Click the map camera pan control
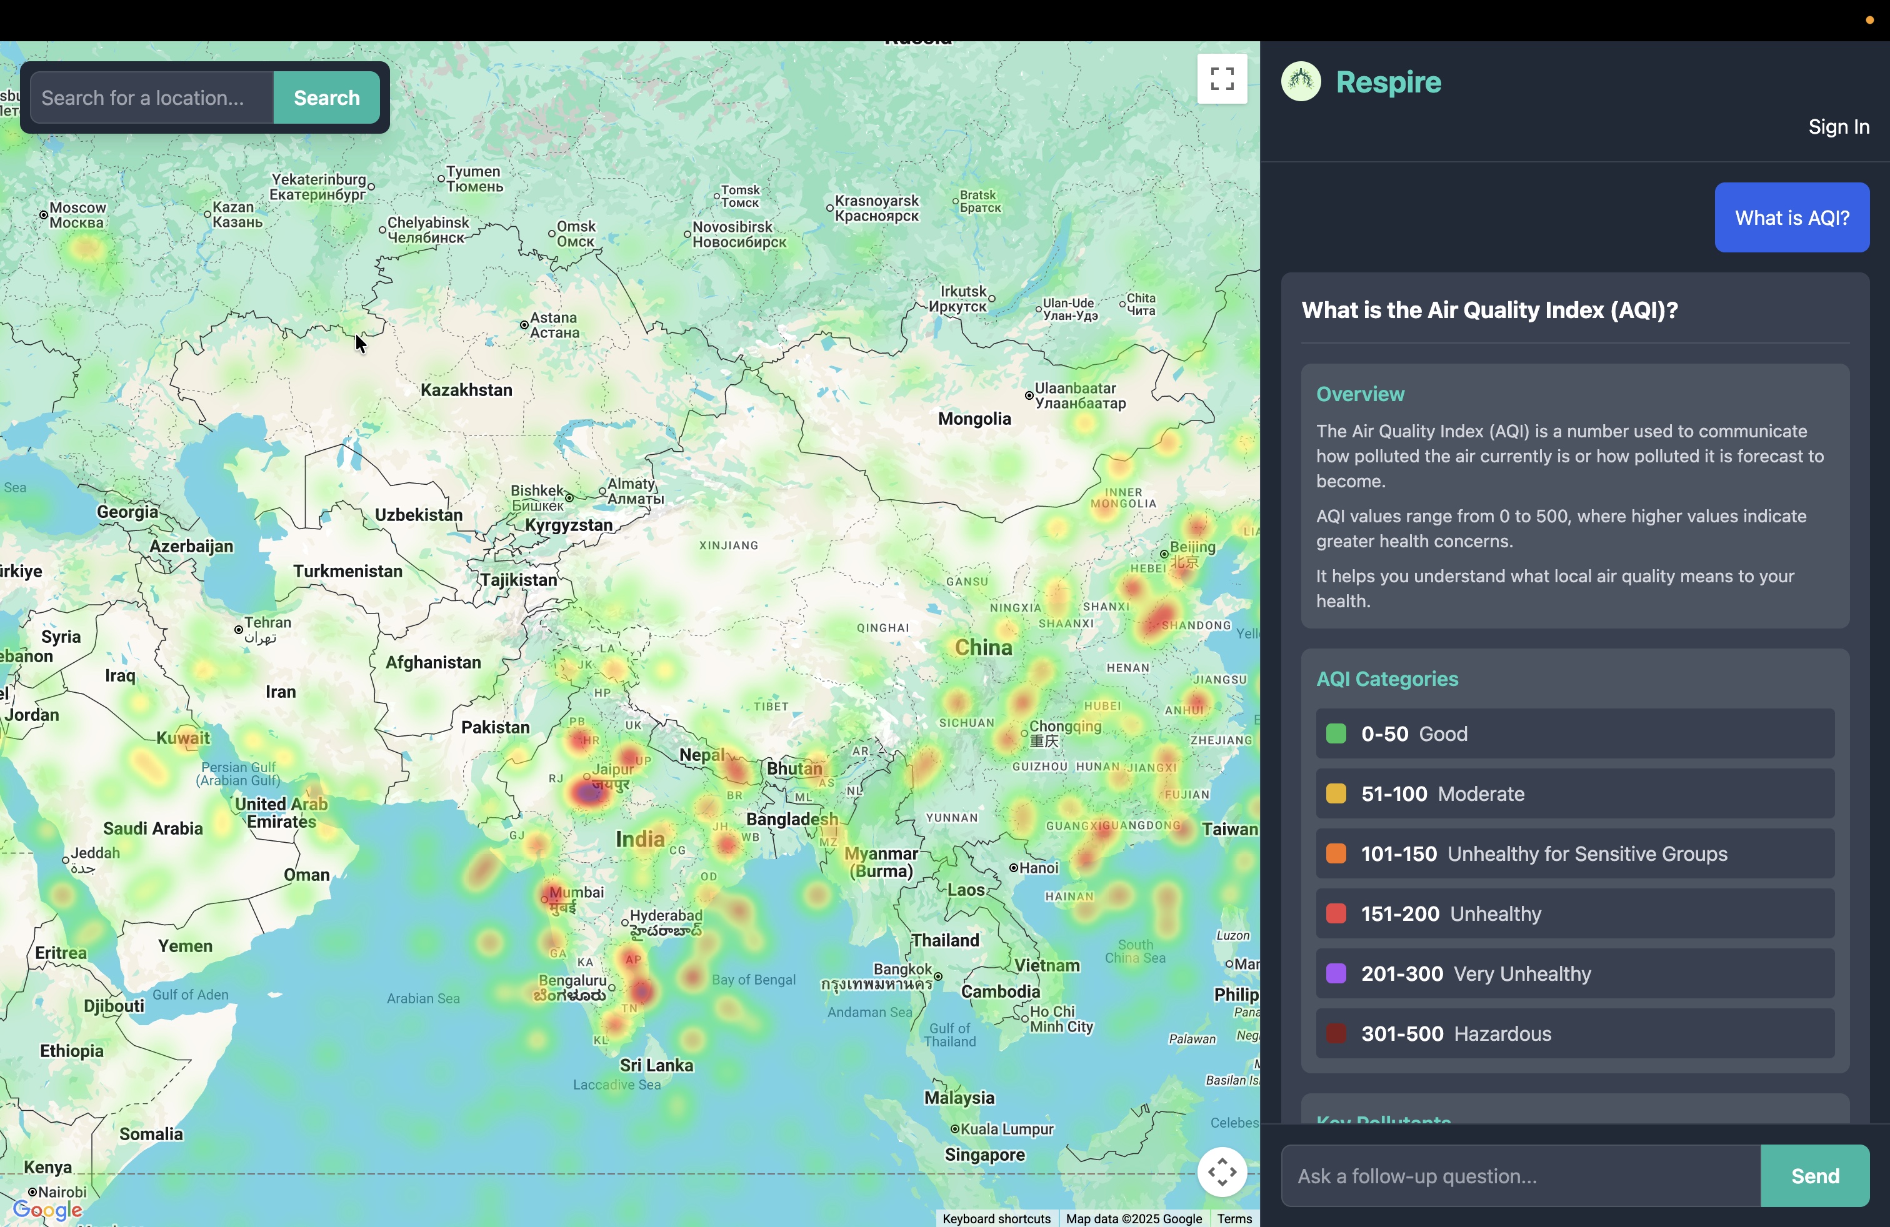Viewport: 1890px width, 1227px height. [1221, 1171]
